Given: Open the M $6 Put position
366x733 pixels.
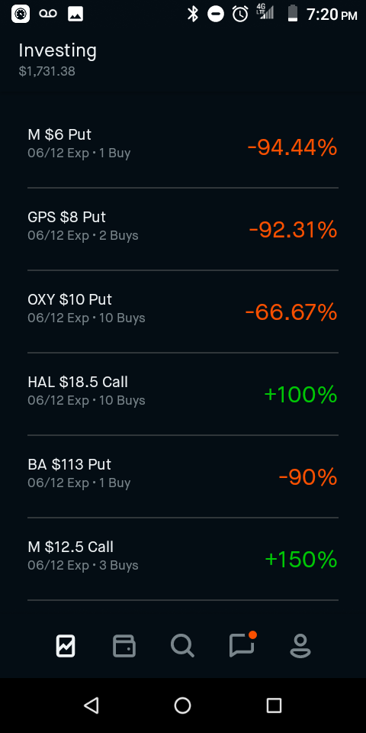Looking at the screenshot, I should tap(182, 147).
